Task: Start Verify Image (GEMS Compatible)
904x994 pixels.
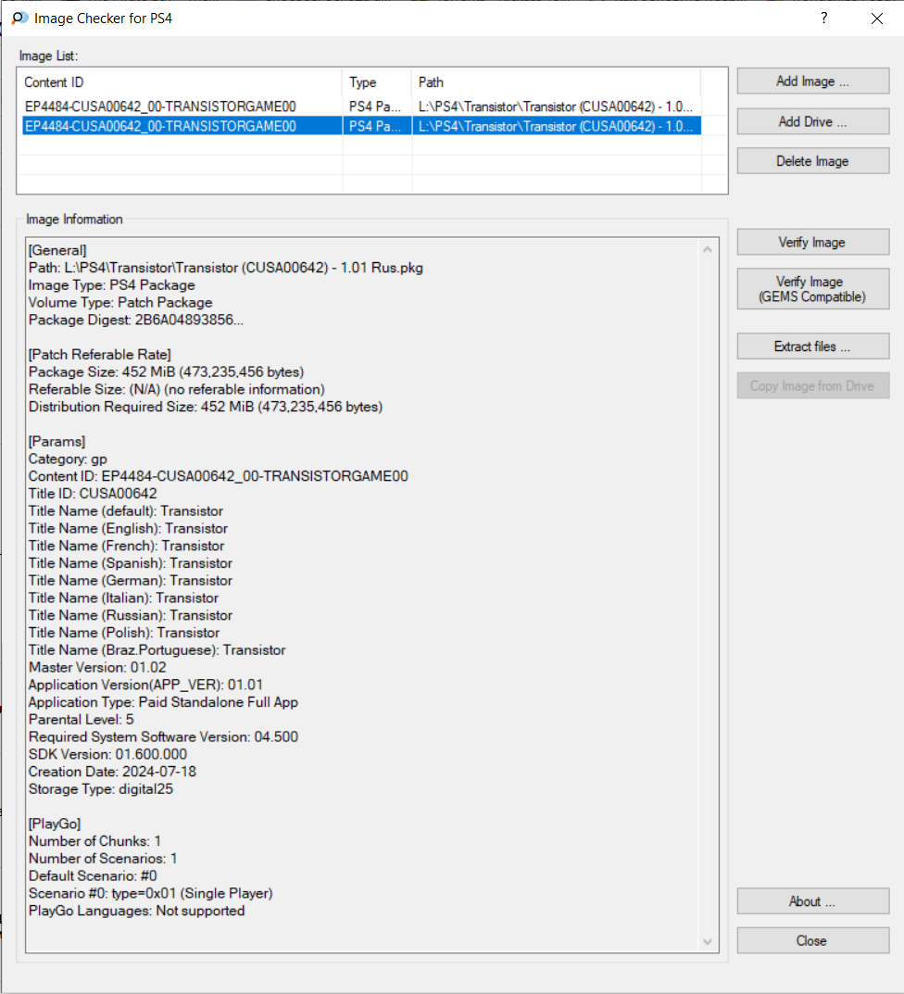Action: coord(812,289)
